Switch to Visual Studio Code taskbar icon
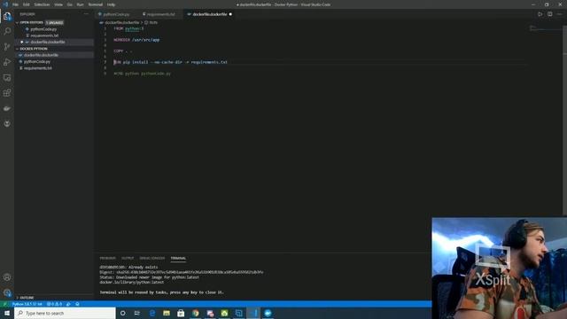567x319 pixels. pyautogui.click(x=253, y=313)
